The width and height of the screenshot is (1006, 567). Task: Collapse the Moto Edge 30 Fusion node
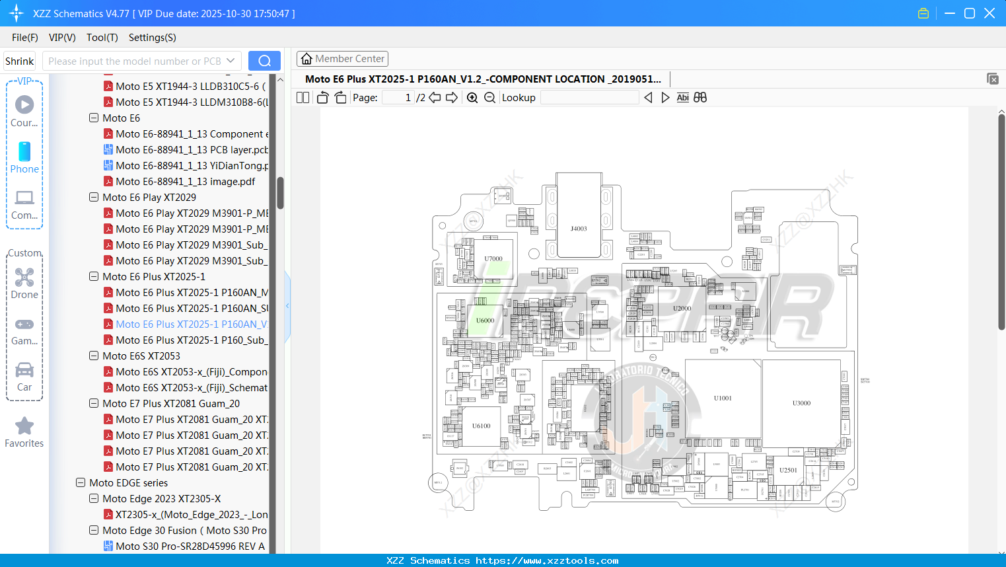(94, 531)
